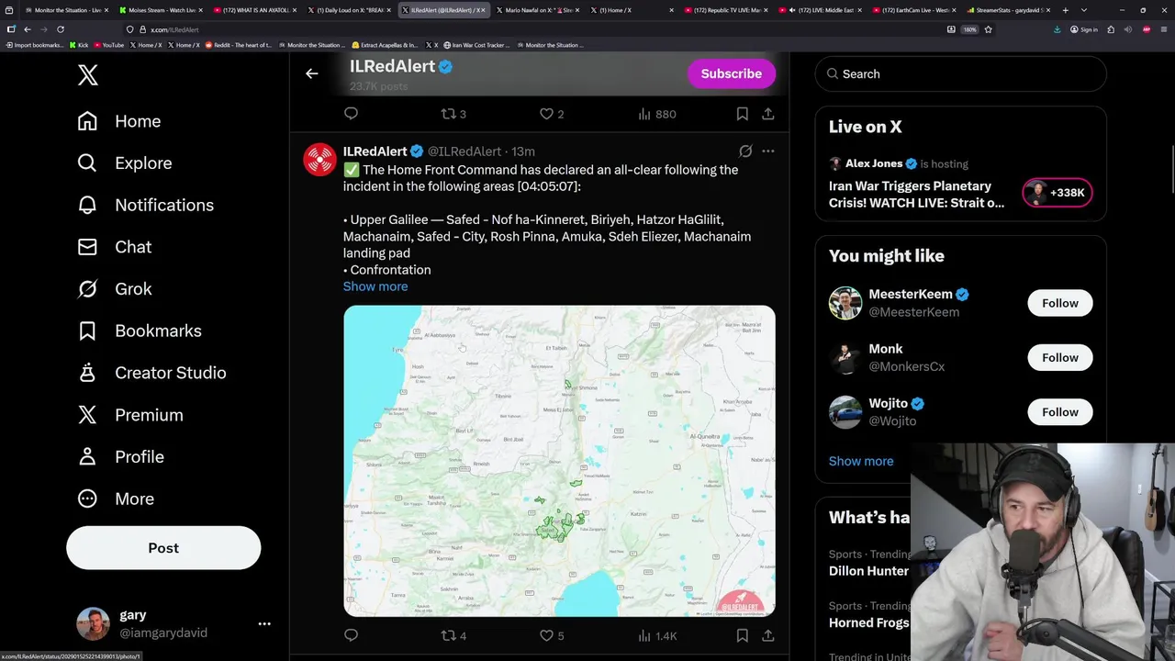The height and width of the screenshot is (661, 1175).
Task: Bookmark the post with 880 views
Action: (x=742, y=114)
